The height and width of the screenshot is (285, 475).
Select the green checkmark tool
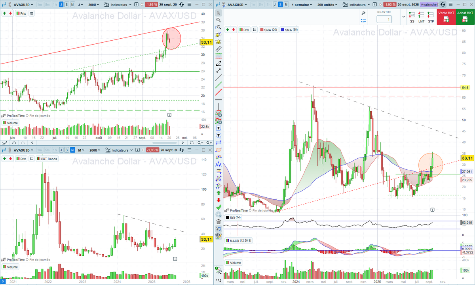218,207
